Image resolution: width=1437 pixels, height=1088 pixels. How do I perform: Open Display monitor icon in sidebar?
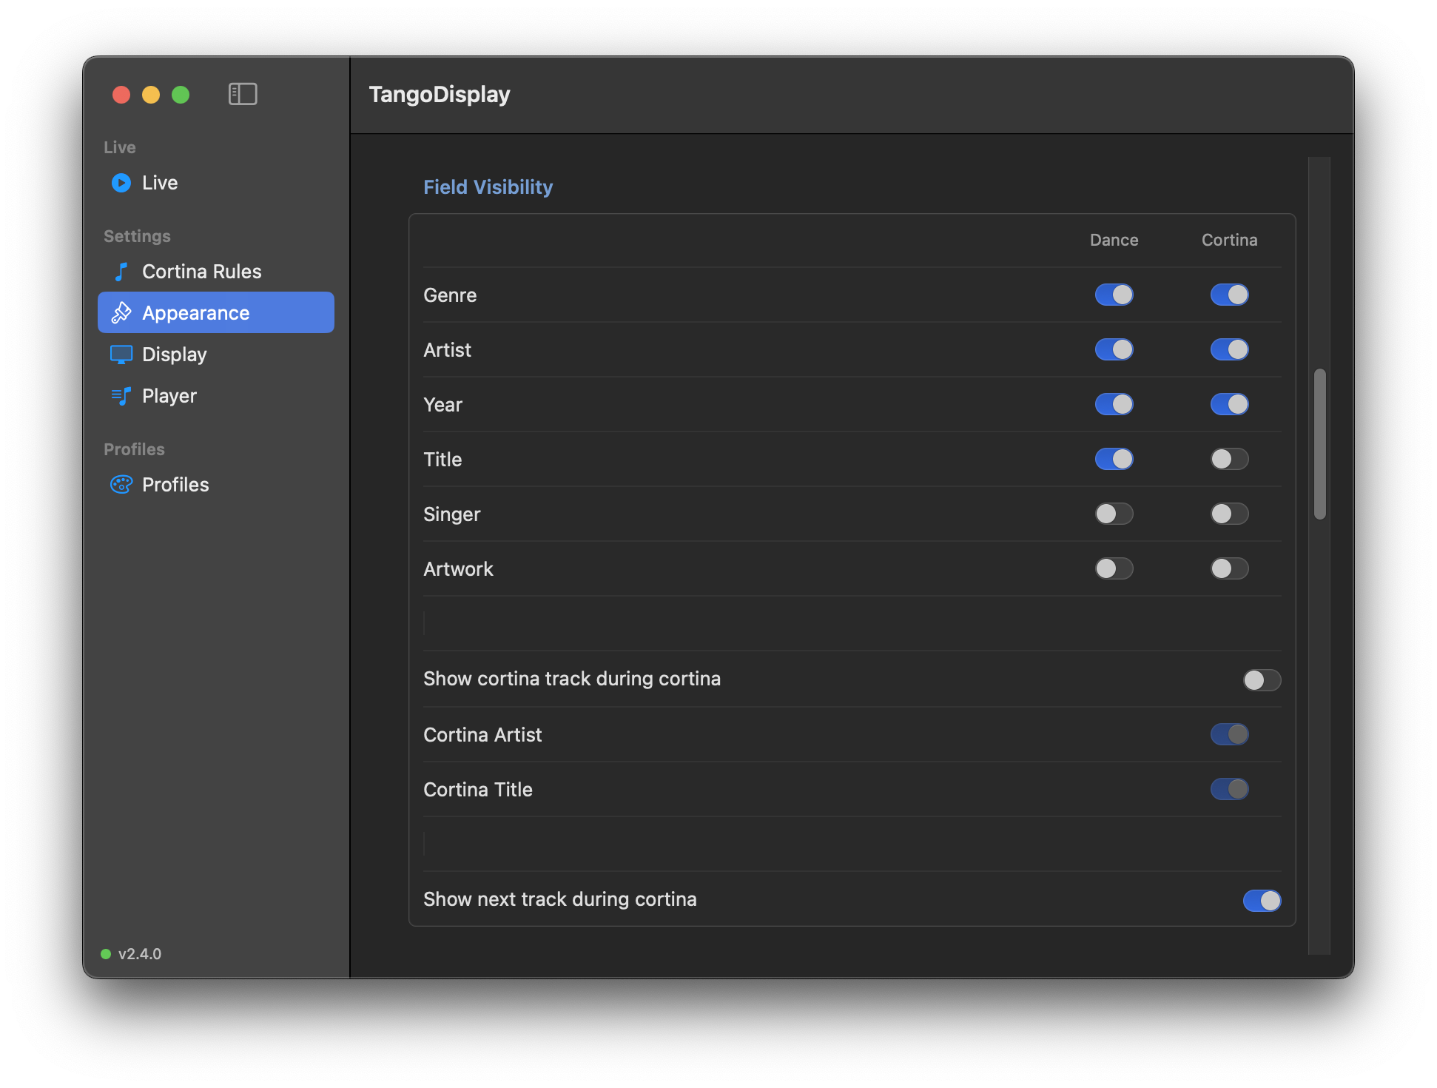pyautogui.click(x=121, y=355)
